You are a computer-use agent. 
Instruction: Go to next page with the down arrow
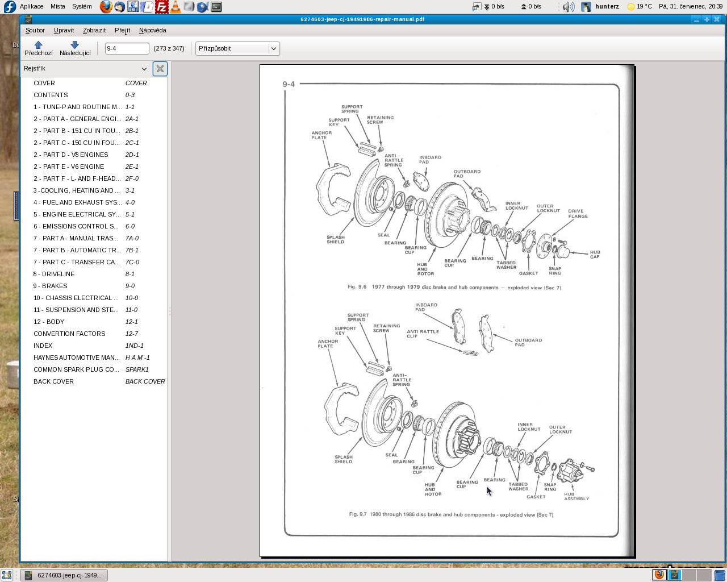(75, 48)
